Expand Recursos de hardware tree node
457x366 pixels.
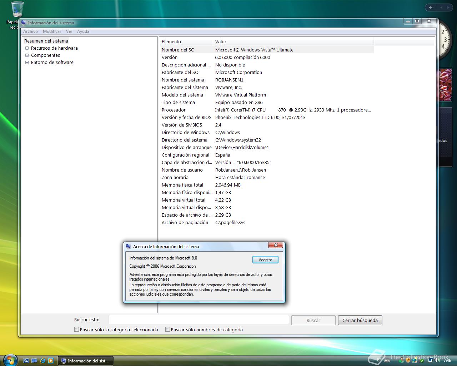(x=27, y=48)
